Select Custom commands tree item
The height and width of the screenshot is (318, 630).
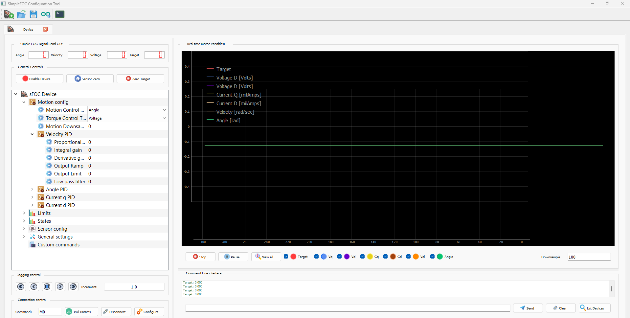[x=58, y=244]
